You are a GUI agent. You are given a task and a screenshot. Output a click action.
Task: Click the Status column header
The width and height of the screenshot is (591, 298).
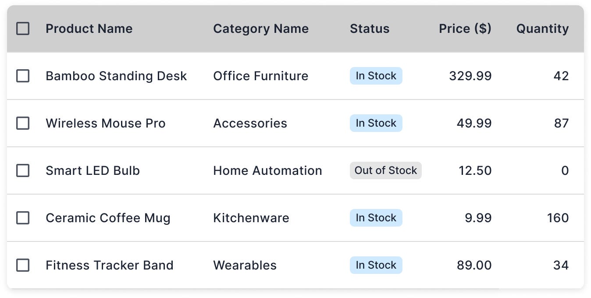[370, 29]
